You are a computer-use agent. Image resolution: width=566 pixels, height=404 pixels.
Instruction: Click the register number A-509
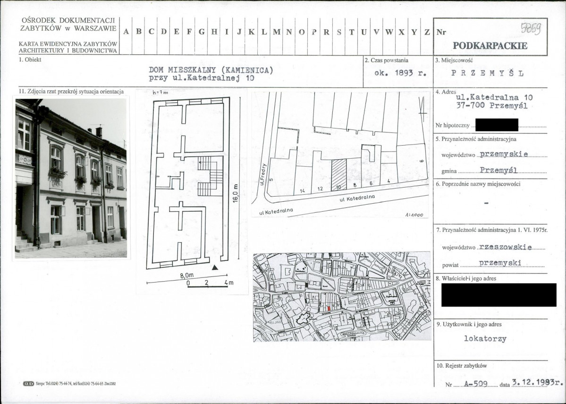point(474,383)
